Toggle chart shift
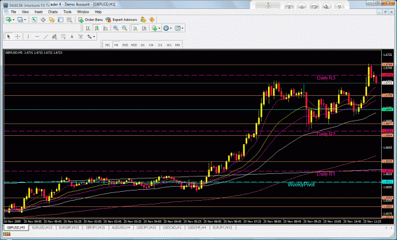The height and width of the screenshot is (240, 397). (x=144, y=29)
